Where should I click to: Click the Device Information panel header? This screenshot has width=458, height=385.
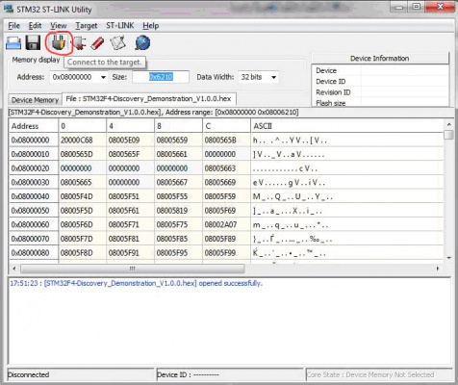point(380,59)
